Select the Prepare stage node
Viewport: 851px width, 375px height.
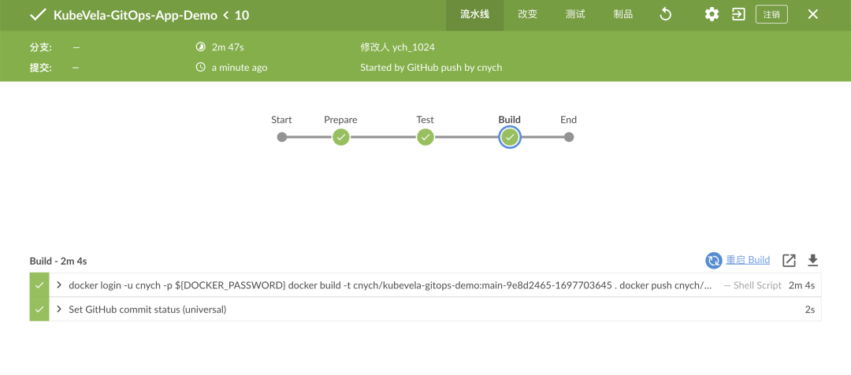(x=340, y=137)
